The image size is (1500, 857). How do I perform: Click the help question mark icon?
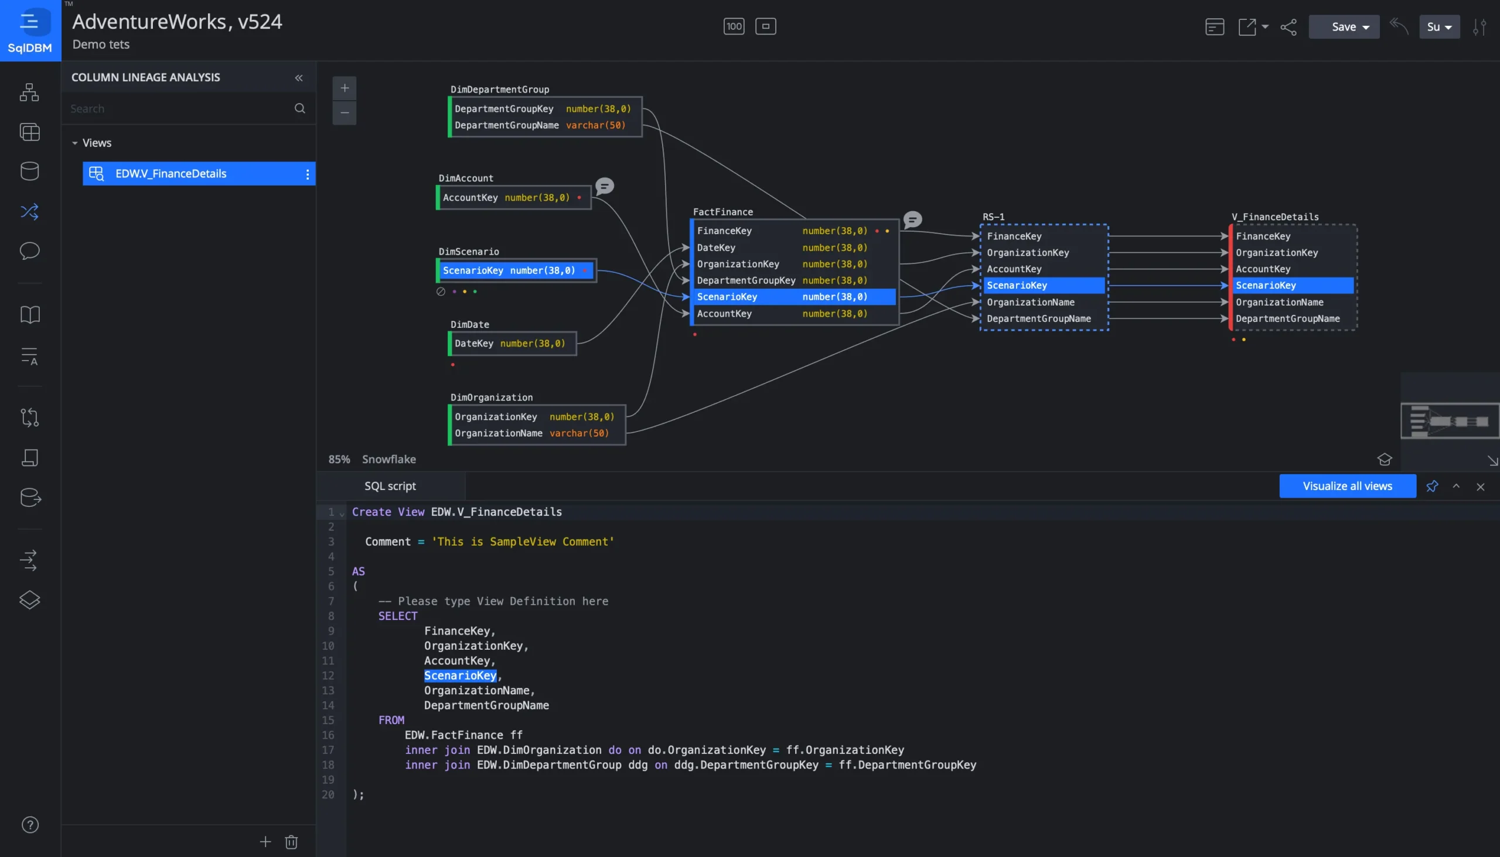click(30, 825)
